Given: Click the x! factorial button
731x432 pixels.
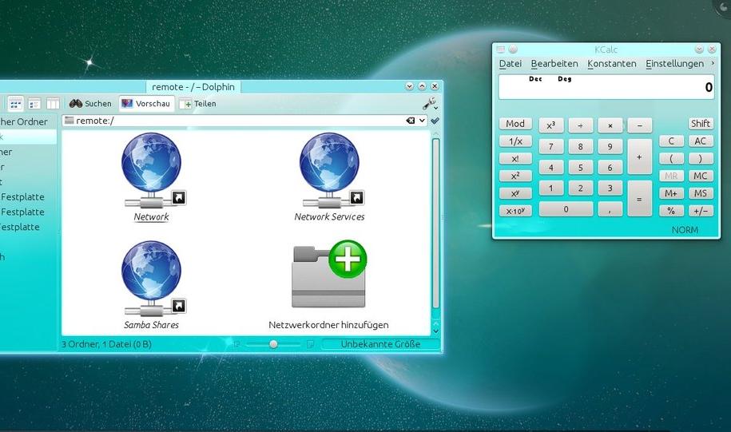Looking at the screenshot, I should [515, 158].
